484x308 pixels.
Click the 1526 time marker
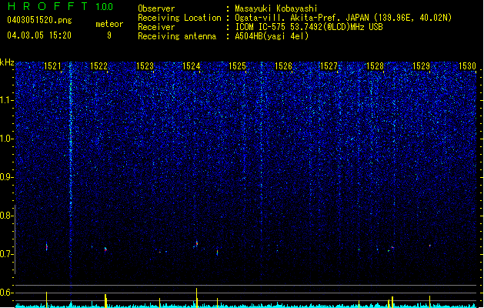[x=283, y=65]
